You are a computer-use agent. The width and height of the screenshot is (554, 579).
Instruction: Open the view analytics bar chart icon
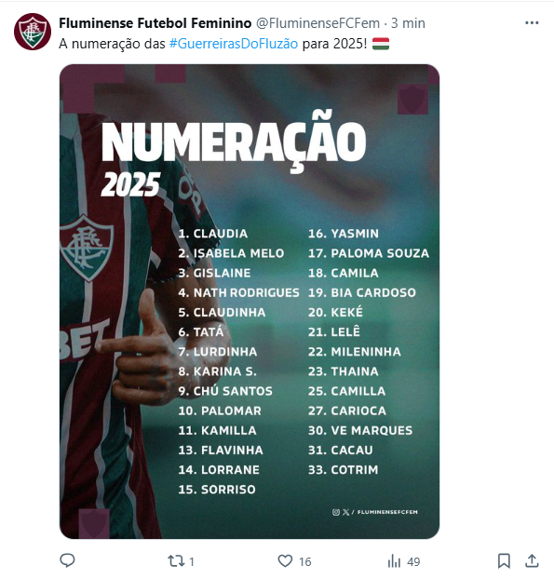394,561
